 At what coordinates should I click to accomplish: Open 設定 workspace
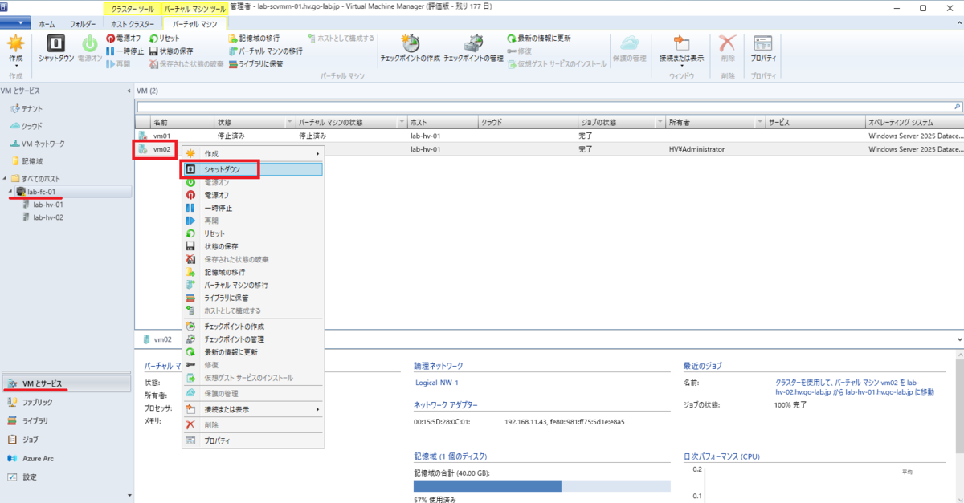[66, 477]
